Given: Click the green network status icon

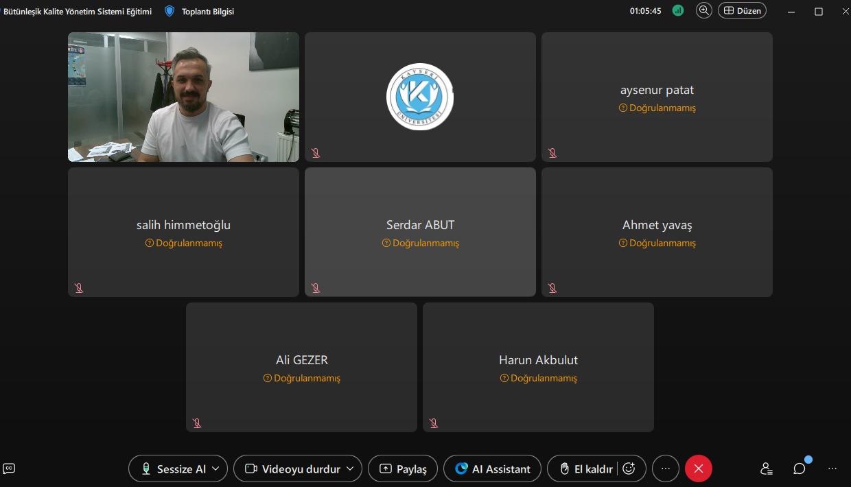Looking at the screenshot, I should tap(678, 10).
